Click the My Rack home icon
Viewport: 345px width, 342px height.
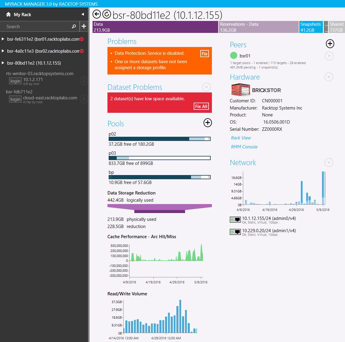(x=8, y=14)
